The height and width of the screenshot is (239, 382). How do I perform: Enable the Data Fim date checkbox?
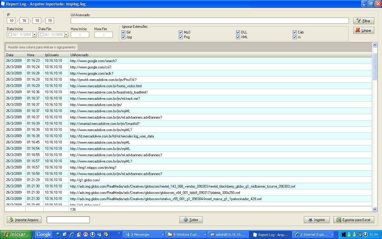pyautogui.click(x=41, y=35)
